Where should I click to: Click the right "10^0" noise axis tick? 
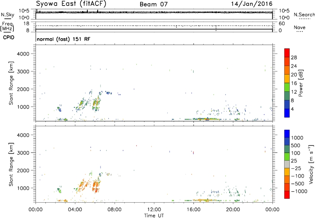coord(284,18)
